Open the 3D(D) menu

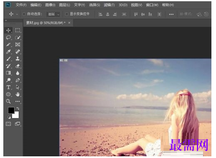click(x=123, y=5)
